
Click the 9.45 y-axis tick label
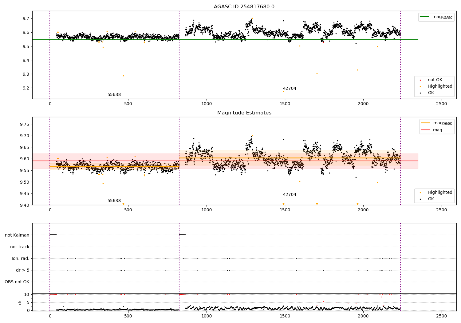[x=25, y=194]
